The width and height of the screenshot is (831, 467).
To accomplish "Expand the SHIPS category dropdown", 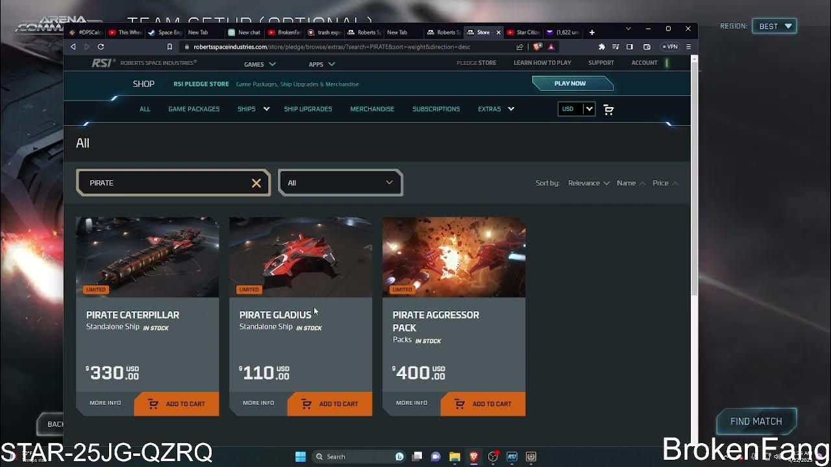I will pyautogui.click(x=253, y=109).
